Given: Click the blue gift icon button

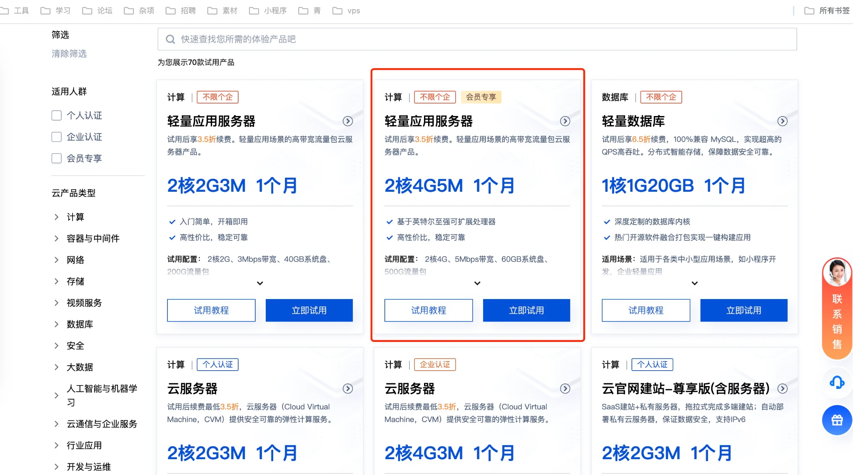Looking at the screenshot, I should [837, 420].
